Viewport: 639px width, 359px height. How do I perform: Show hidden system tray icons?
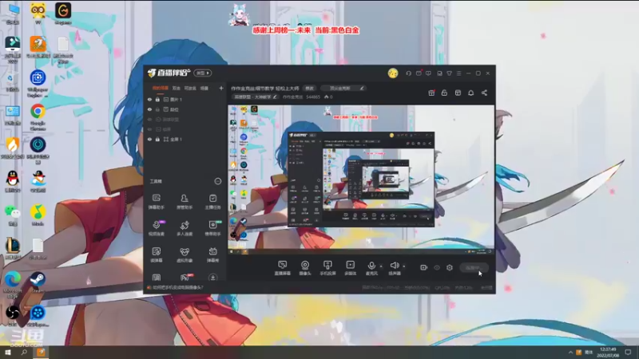(570, 352)
